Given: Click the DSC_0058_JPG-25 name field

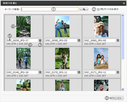Looking at the screenshot, I should (61, 40).
